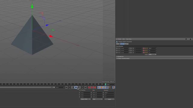The image size is (193, 108).
Task: Toggle Autokeying red button
Action: [92, 87]
